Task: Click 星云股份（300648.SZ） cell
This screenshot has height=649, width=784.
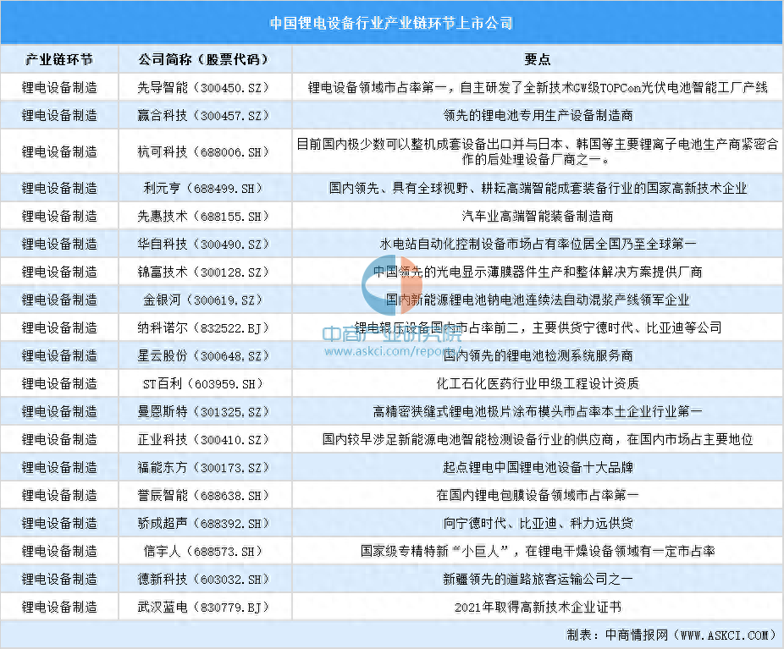Action: [205, 356]
